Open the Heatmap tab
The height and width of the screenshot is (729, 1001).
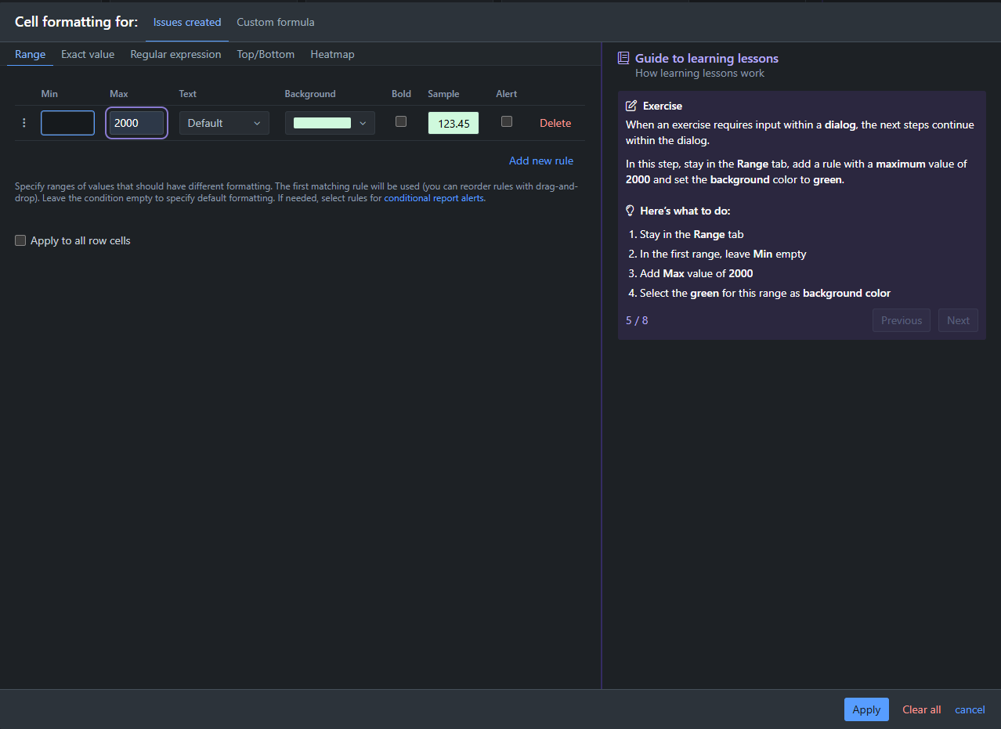[332, 54]
